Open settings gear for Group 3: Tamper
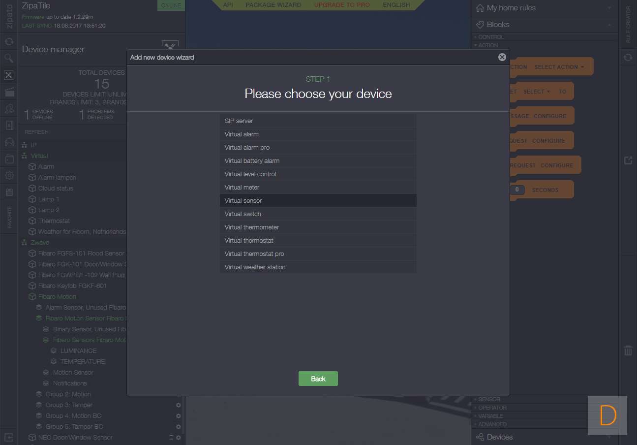The height and width of the screenshot is (445, 637). tap(179, 405)
